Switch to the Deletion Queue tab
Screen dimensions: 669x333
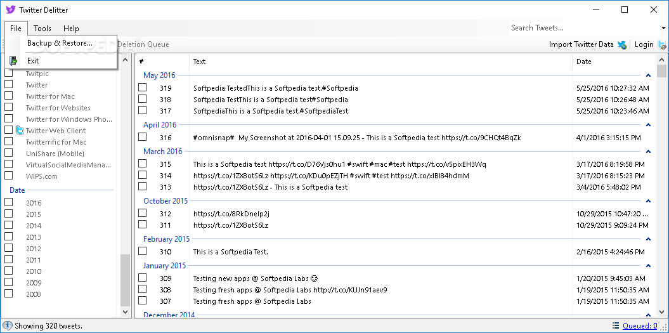pyautogui.click(x=143, y=44)
